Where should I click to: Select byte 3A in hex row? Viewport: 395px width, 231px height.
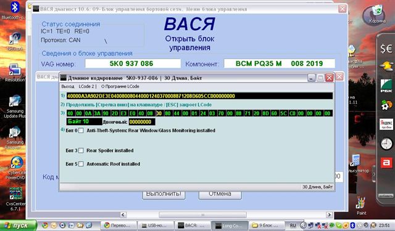[98, 113]
